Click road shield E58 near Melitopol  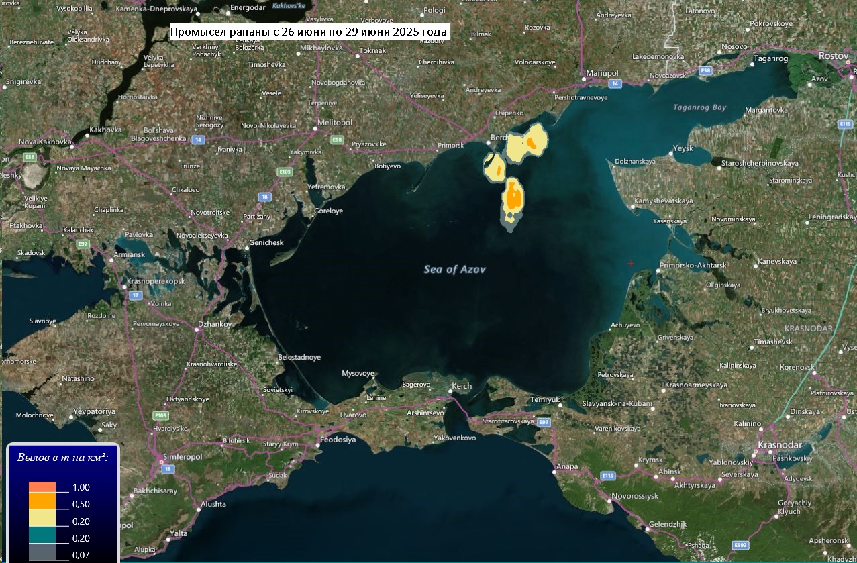338,139
